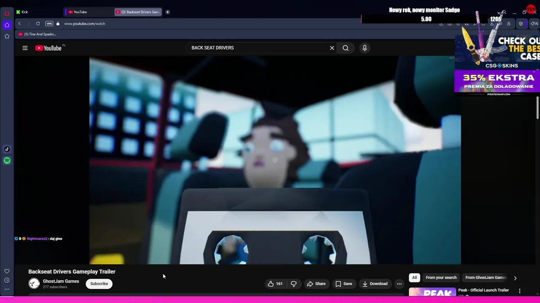The image size is (540, 303).
Task: Open a new tab with the plus button
Action: [167, 12]
